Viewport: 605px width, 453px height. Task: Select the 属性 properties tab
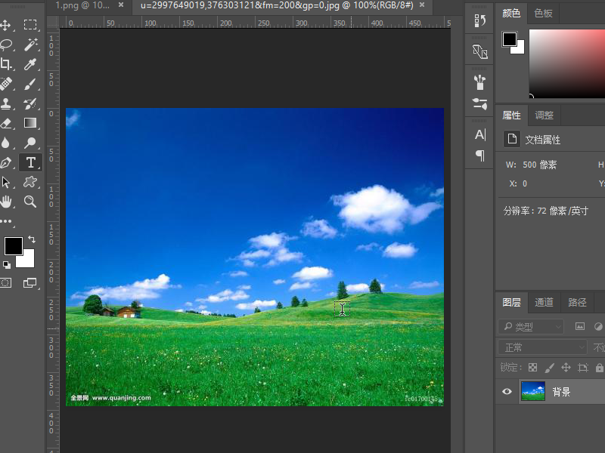click(x=512, y=115)
